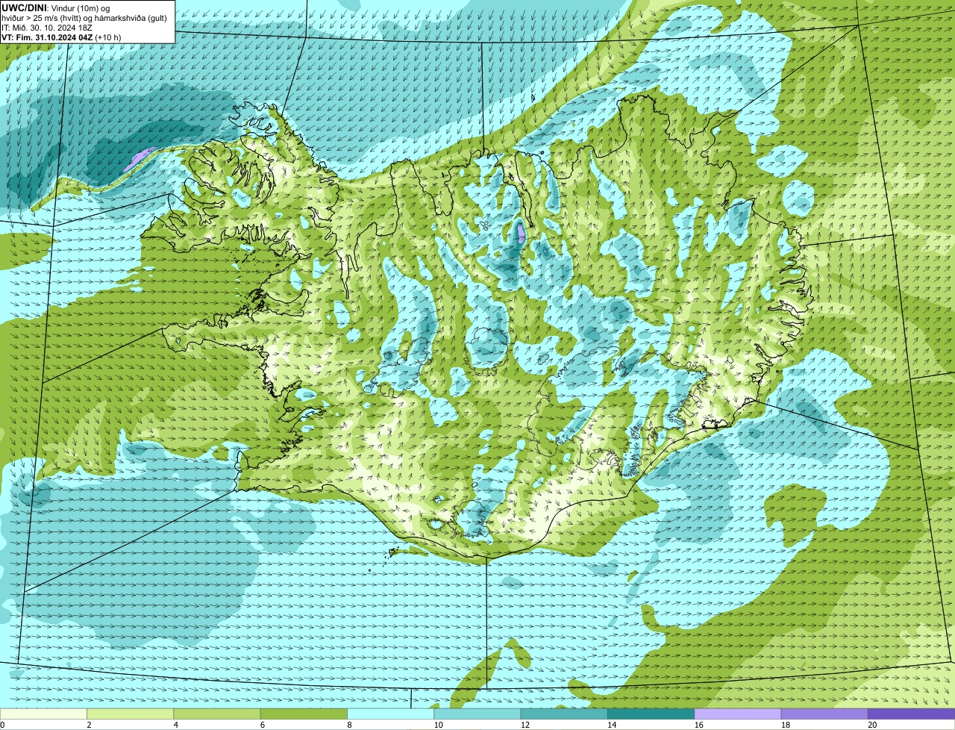Click the lavender 16–18 m/s colorbar segment
The image size is (955, 730).
pos(738,714)
